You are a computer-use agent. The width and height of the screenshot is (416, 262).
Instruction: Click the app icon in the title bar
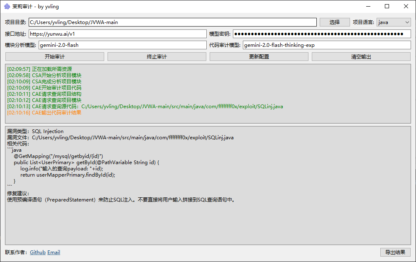tap(7, 6)
